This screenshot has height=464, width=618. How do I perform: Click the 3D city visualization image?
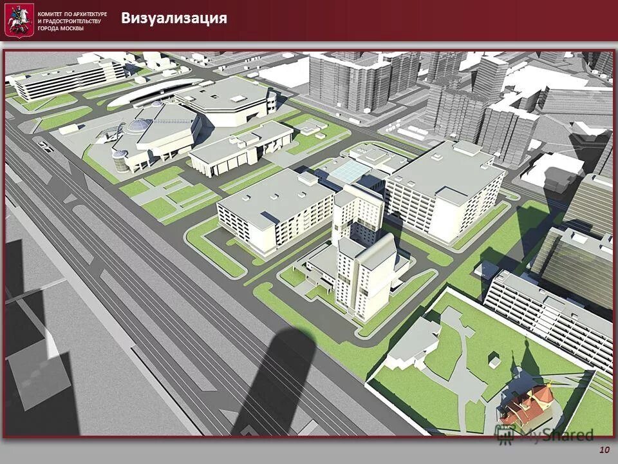tap(308, 244)
